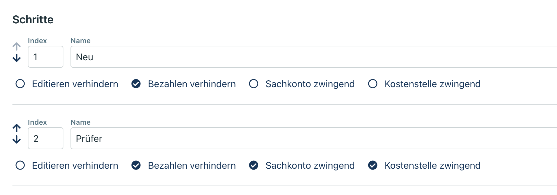557x195 pixels.
Task: Toggle Editieren verhindern for step Prüfer
Action: pos(20,165)
